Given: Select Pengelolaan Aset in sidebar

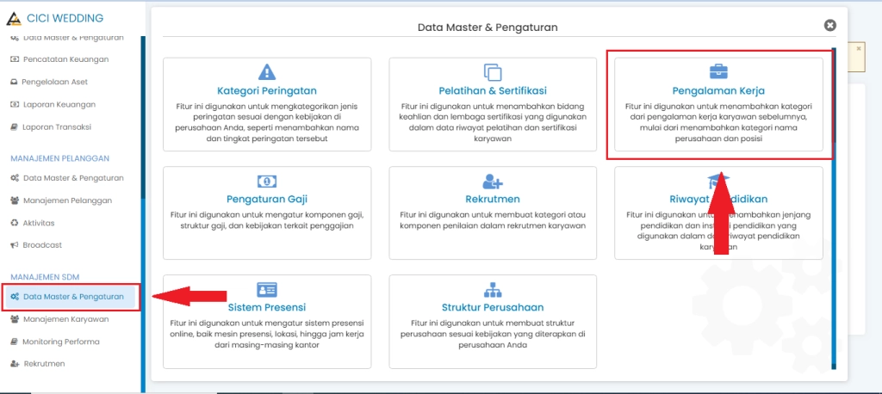Looking at the screenshot, I should click(54, 82).
